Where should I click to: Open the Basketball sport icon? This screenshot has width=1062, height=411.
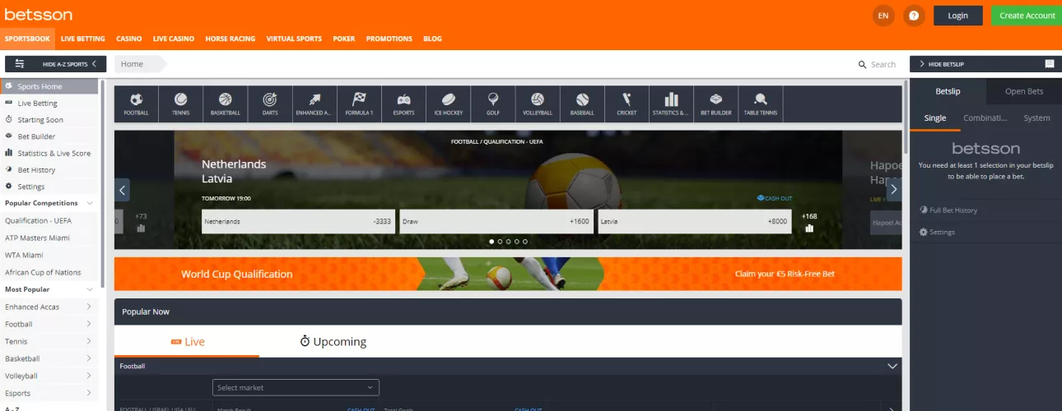click(225, 104)
